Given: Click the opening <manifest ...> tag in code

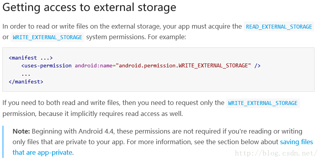Looking at the screenshot, I should (x=30, y=58).
